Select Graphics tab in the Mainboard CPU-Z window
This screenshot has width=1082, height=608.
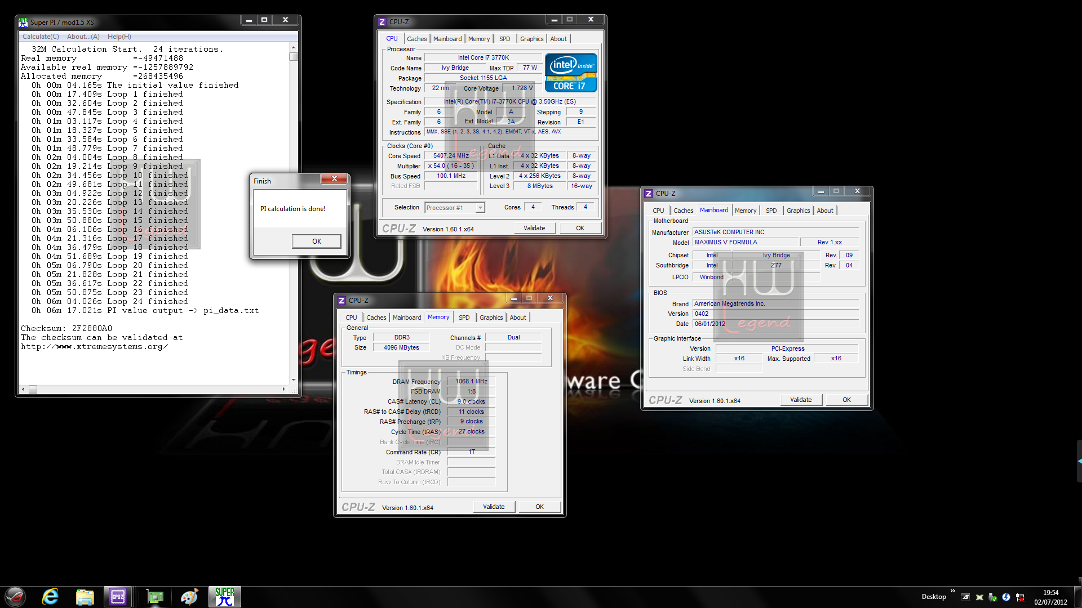(x=799, y=211)
